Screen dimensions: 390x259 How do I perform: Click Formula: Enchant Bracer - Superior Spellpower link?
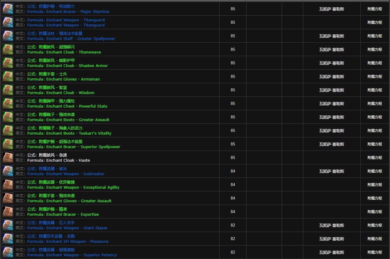[73, 147]
